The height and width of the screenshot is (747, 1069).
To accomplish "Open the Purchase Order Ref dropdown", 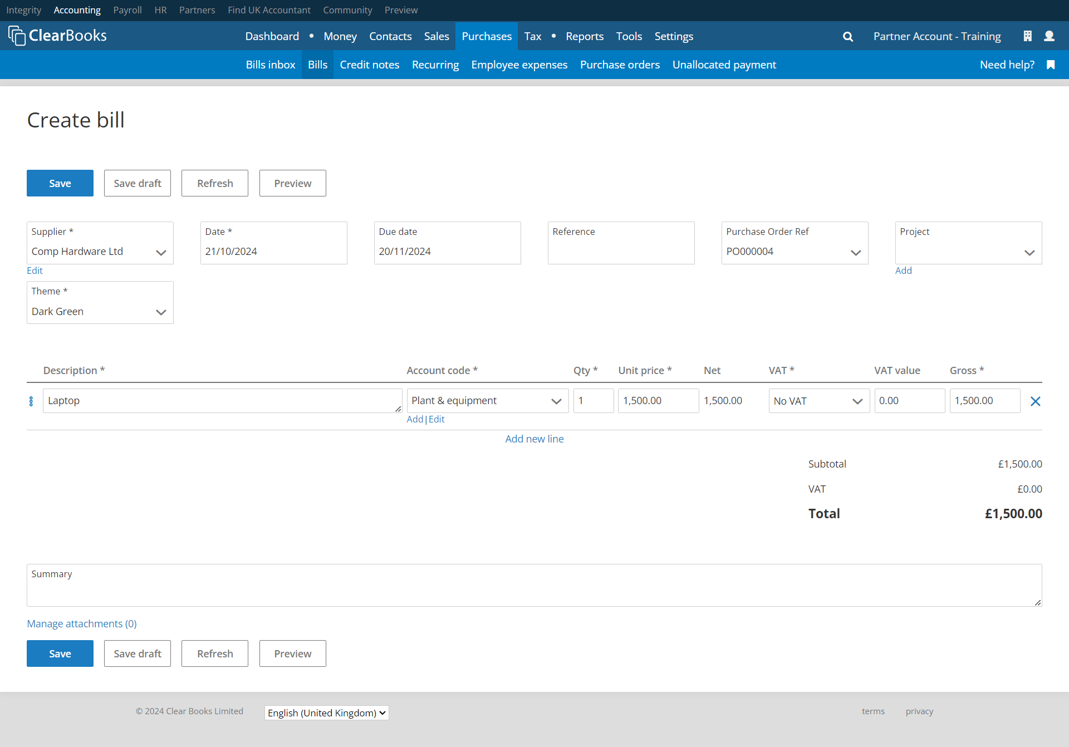I will tap(856, 252).
